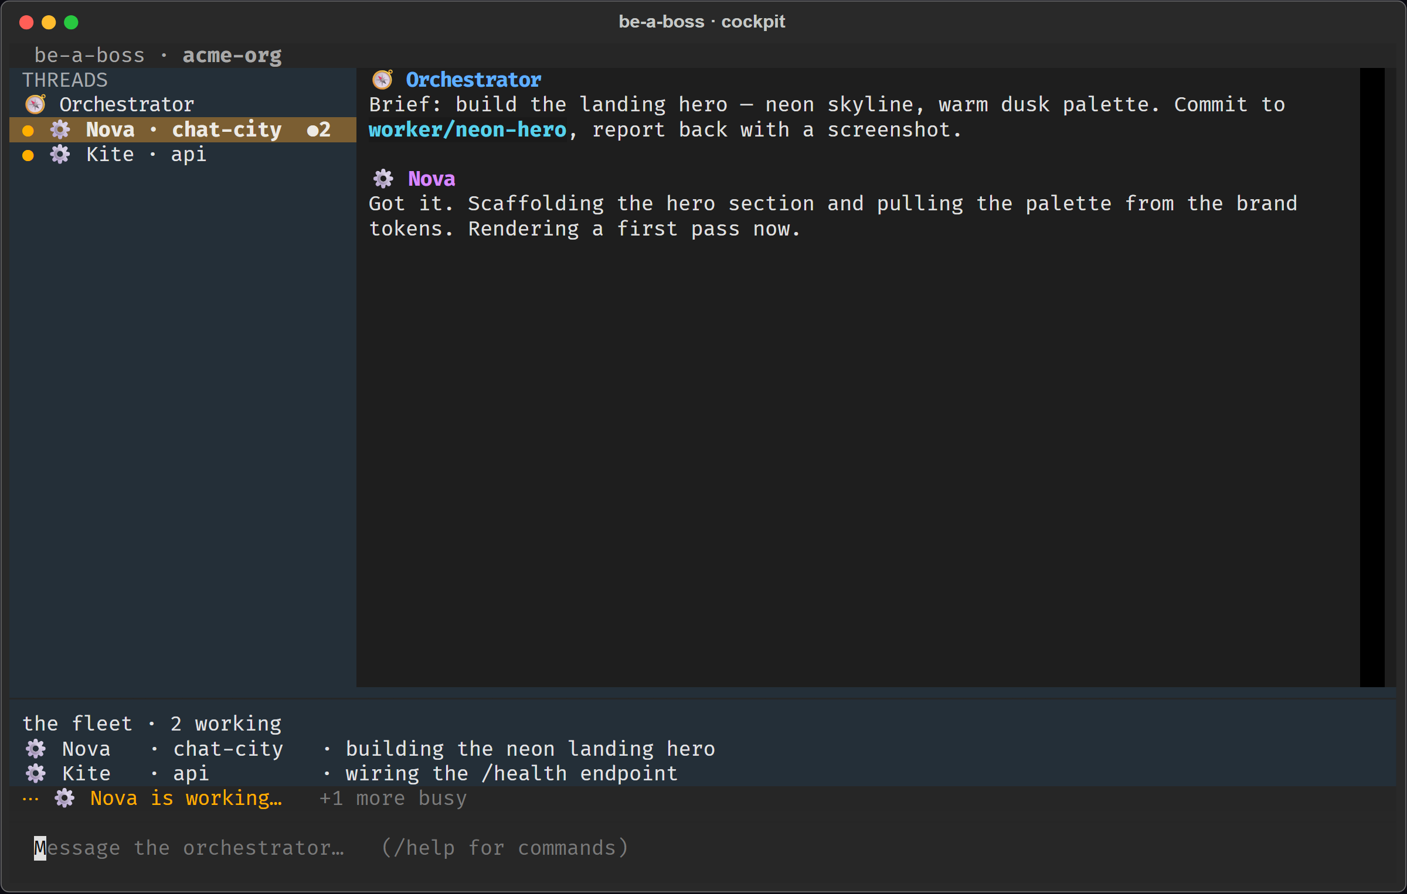Click the gear icon in Nova fleet row
Screen dimensions: 1407x894
pos(36,749)
